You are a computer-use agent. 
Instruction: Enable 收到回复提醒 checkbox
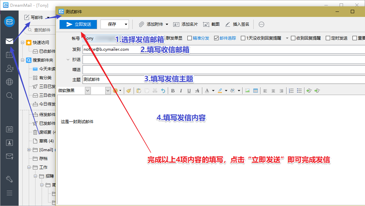(293, 38)
